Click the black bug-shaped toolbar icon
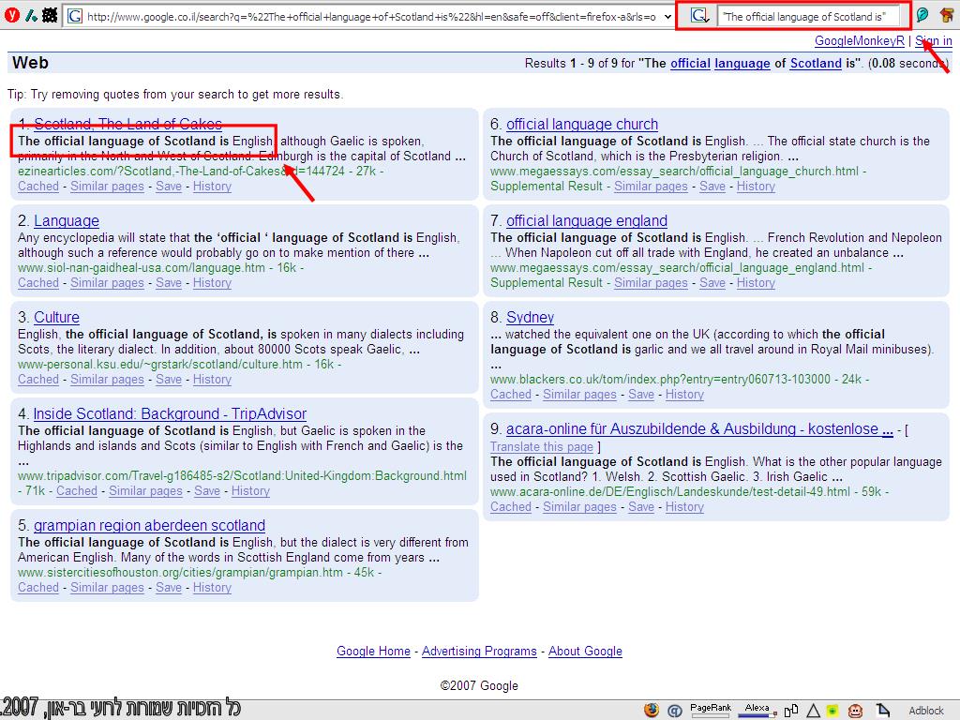The image size is (960, 720). [51, 15]
